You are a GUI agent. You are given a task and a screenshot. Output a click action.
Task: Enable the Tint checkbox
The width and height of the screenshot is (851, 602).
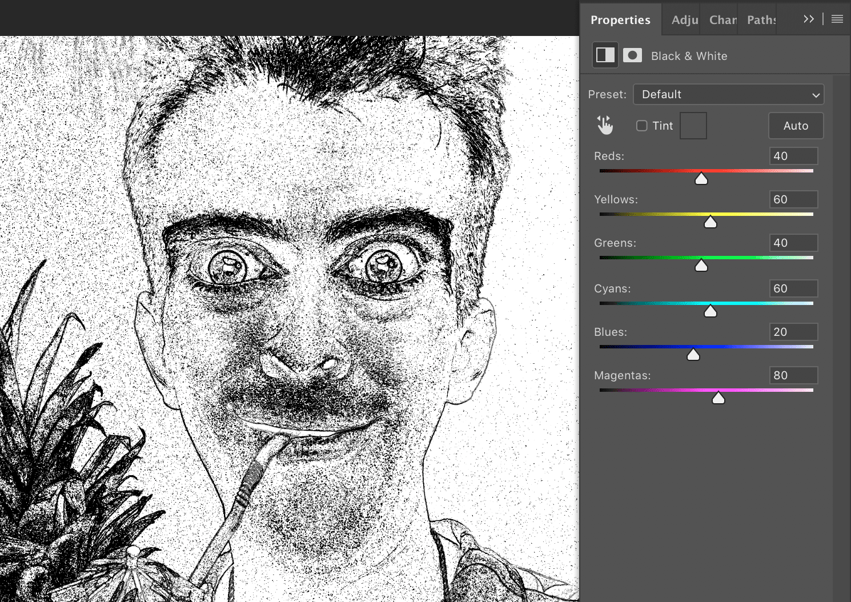click(x=641, y=126)
